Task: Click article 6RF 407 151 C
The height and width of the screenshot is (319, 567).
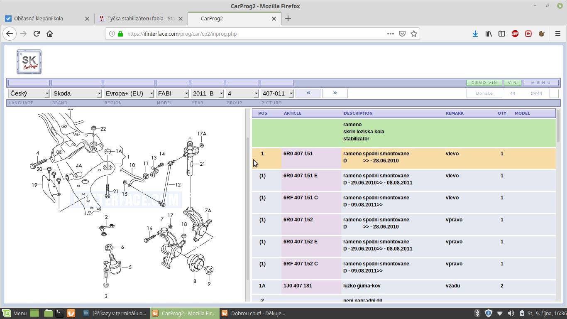Action: point(301,198)
